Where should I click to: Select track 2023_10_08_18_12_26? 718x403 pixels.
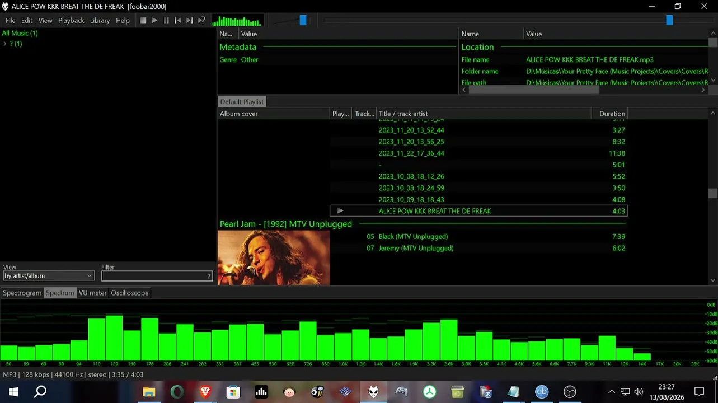point(478,176)
